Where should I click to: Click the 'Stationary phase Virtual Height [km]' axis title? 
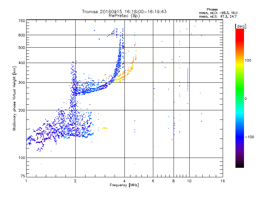click(x=14, y=98)
